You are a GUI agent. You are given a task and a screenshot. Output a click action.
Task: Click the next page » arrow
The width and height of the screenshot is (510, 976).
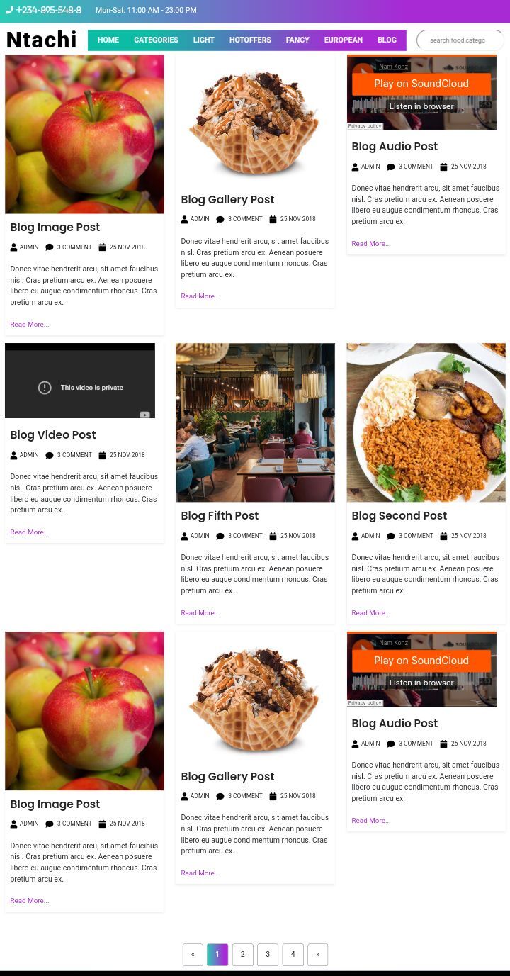pyautogui.click(x=317, y=955)
